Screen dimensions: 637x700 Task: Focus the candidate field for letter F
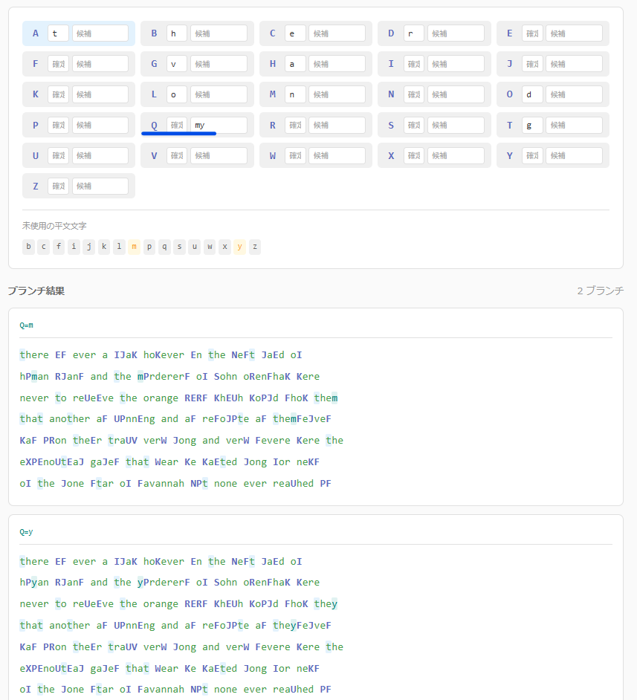[x=100, y=64]
